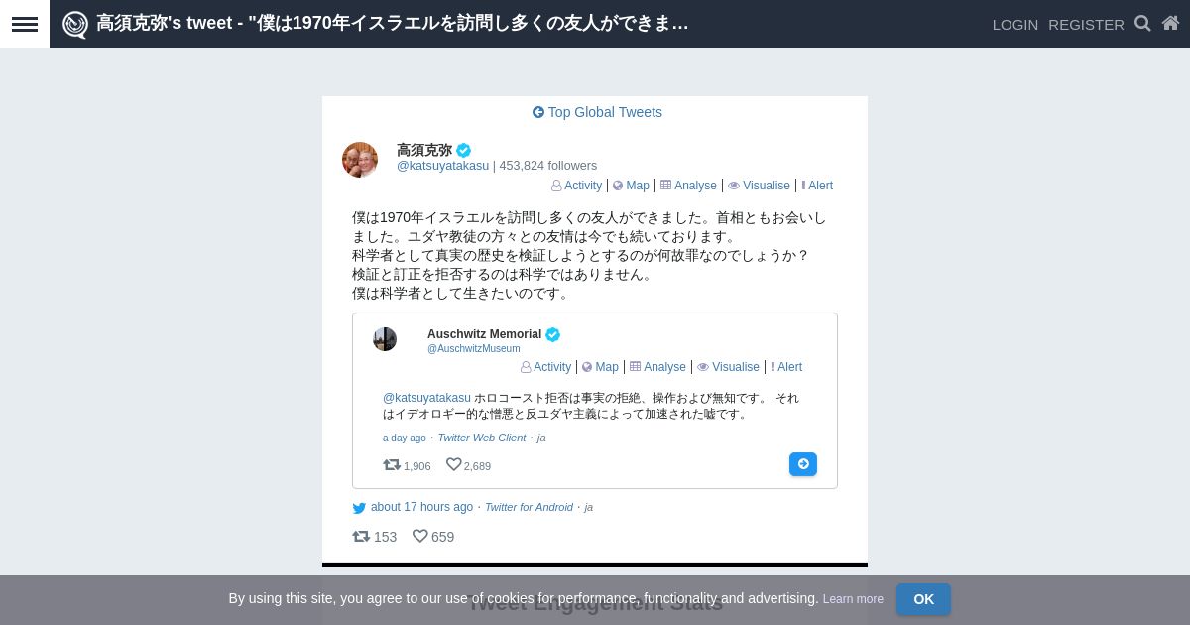Image resolution: width=1190 pixels, height=625 pixels.
Task: Go to the home icon
Action: click(x=1171, y=23)
